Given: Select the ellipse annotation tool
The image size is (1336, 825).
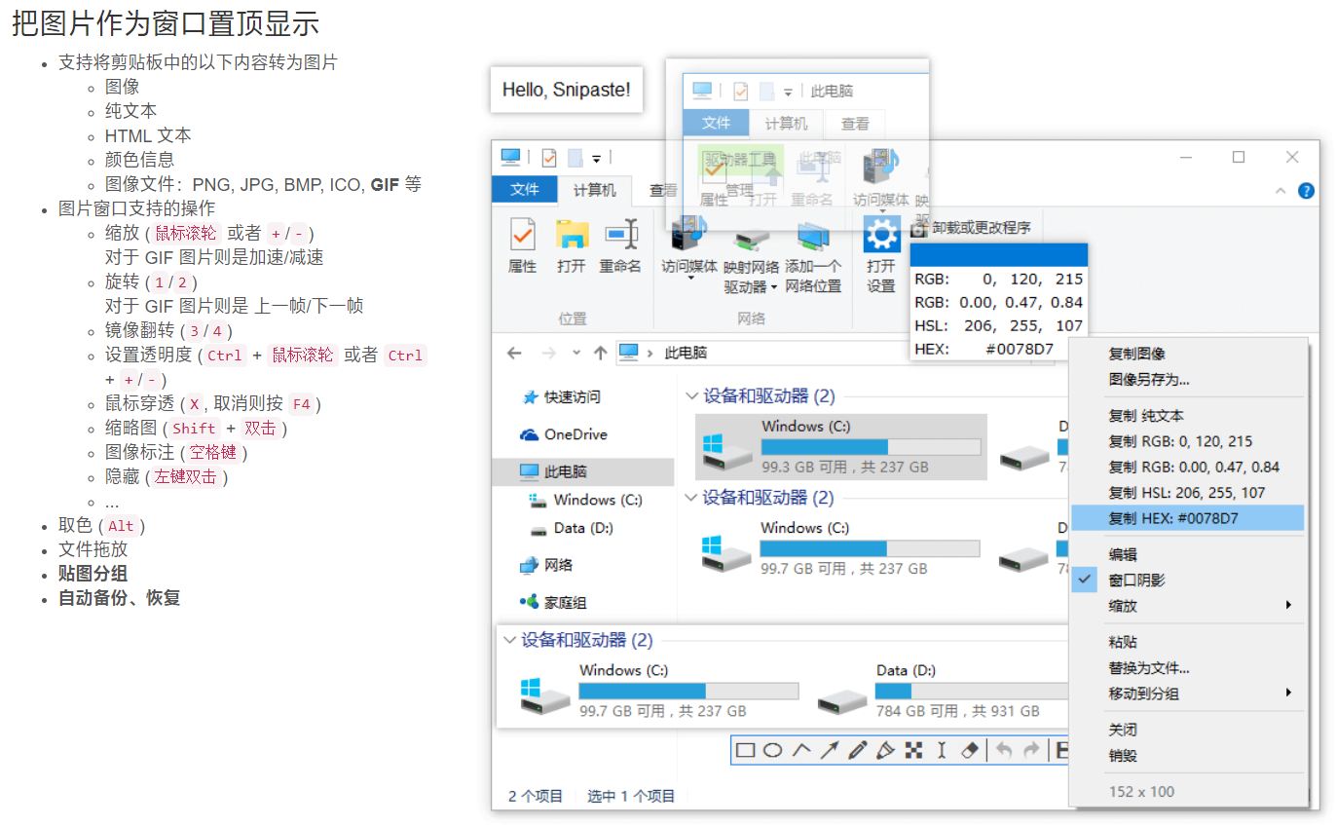Looking at the screenshot, I should 773,750.
